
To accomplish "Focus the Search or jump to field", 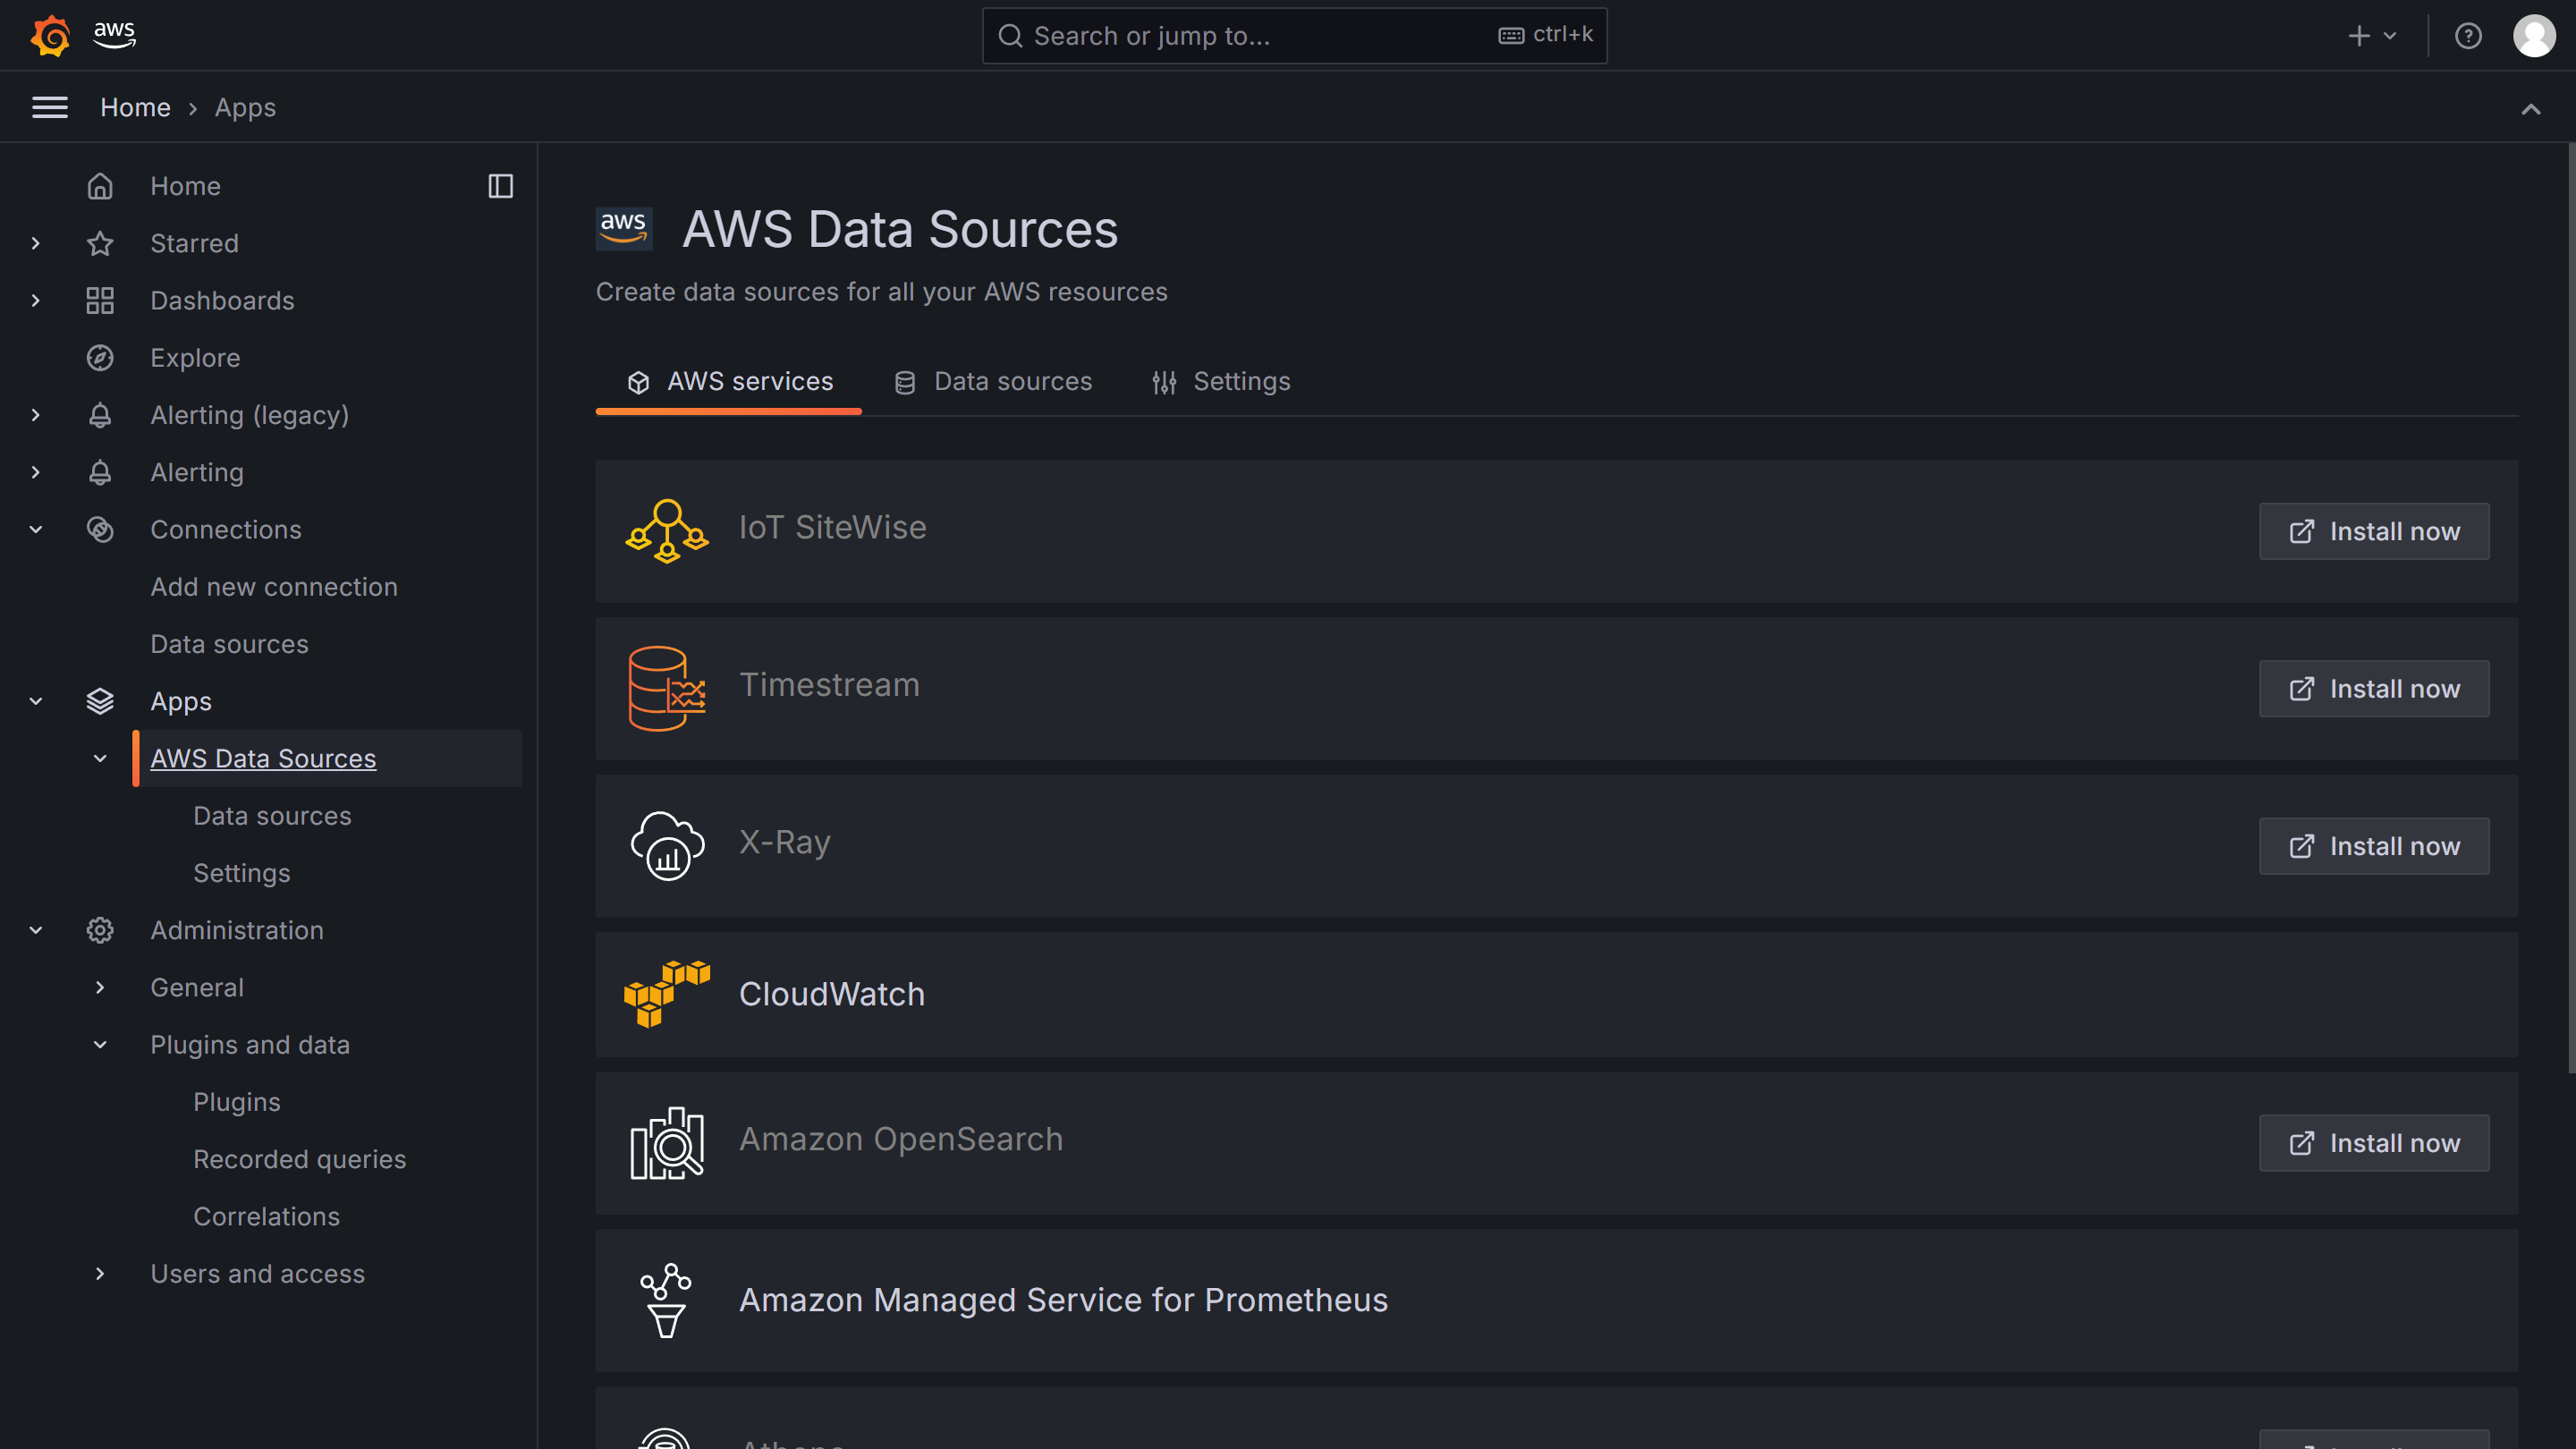I will 1294,36.
